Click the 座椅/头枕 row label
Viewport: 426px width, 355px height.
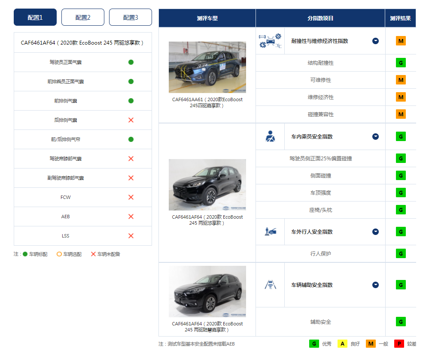(x=321, y=210)
